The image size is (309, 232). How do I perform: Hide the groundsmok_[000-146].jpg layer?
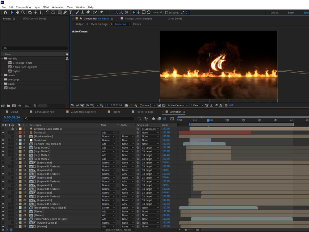click(x=3, y=208)
